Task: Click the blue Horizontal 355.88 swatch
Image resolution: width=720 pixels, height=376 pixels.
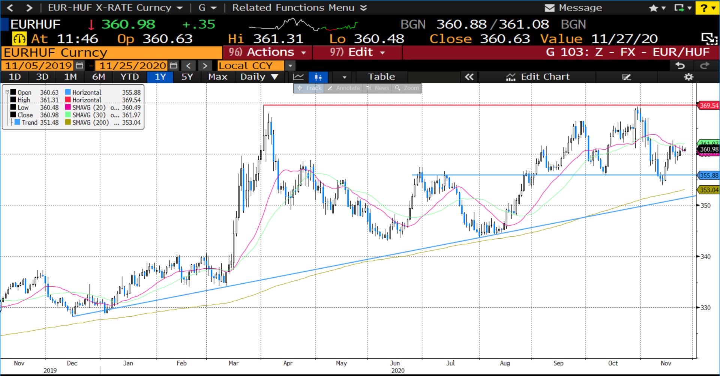Action: click(68, 92)
